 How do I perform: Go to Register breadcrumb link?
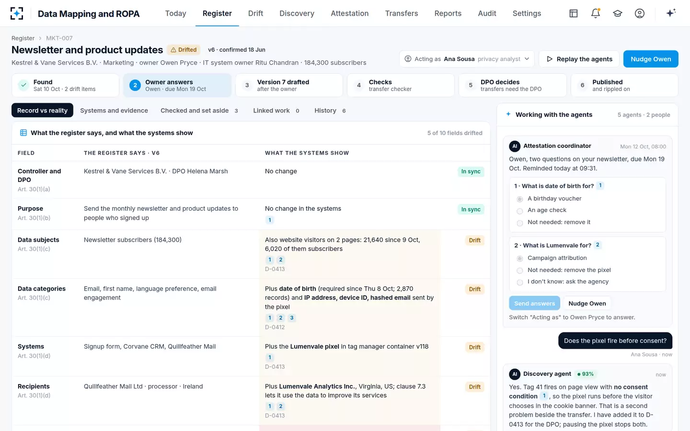coord(23,38)
